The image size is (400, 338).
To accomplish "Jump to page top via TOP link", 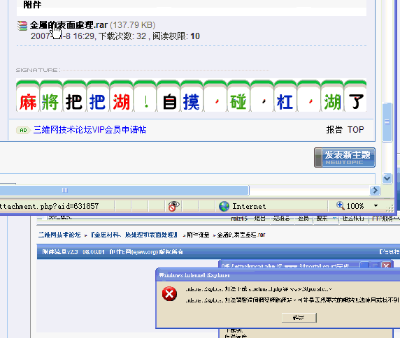I will tap(356, 130).
